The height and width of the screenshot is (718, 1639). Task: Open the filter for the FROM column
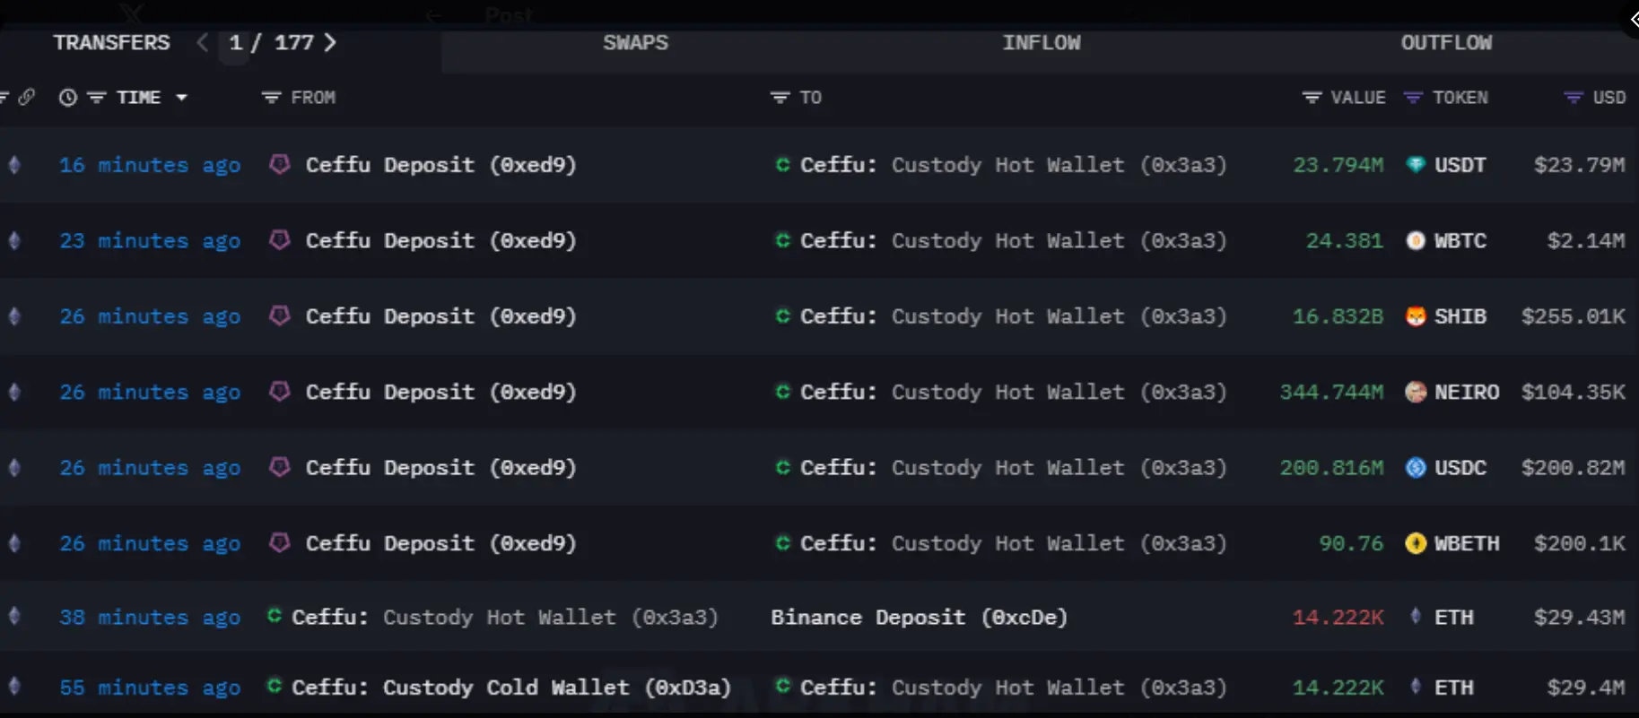(269, 98)
